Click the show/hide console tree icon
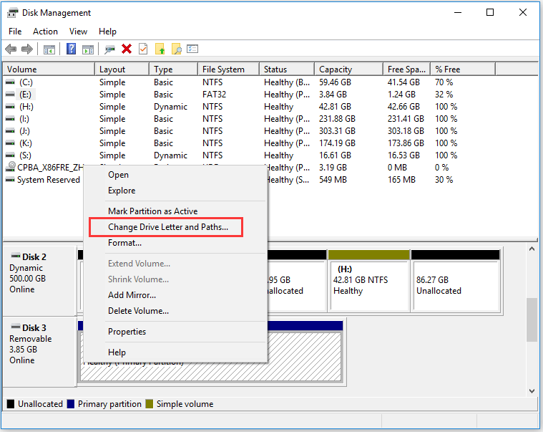543x432 pixels. click(49, 49)
